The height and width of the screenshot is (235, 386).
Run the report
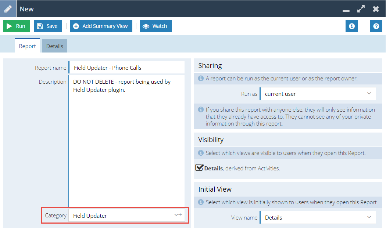(17, 26)
